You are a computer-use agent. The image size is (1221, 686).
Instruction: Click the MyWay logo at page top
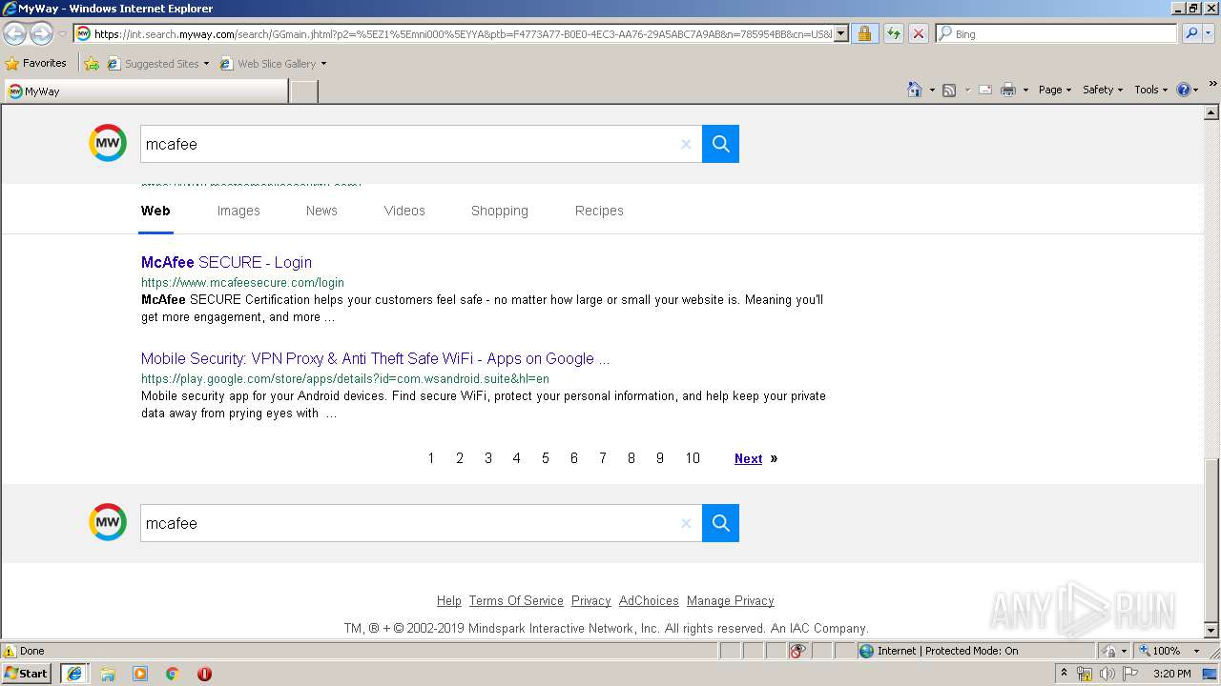(108, 143)
